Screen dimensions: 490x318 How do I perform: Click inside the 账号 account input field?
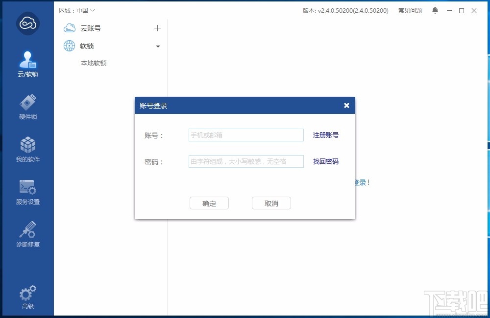(245, 135)
